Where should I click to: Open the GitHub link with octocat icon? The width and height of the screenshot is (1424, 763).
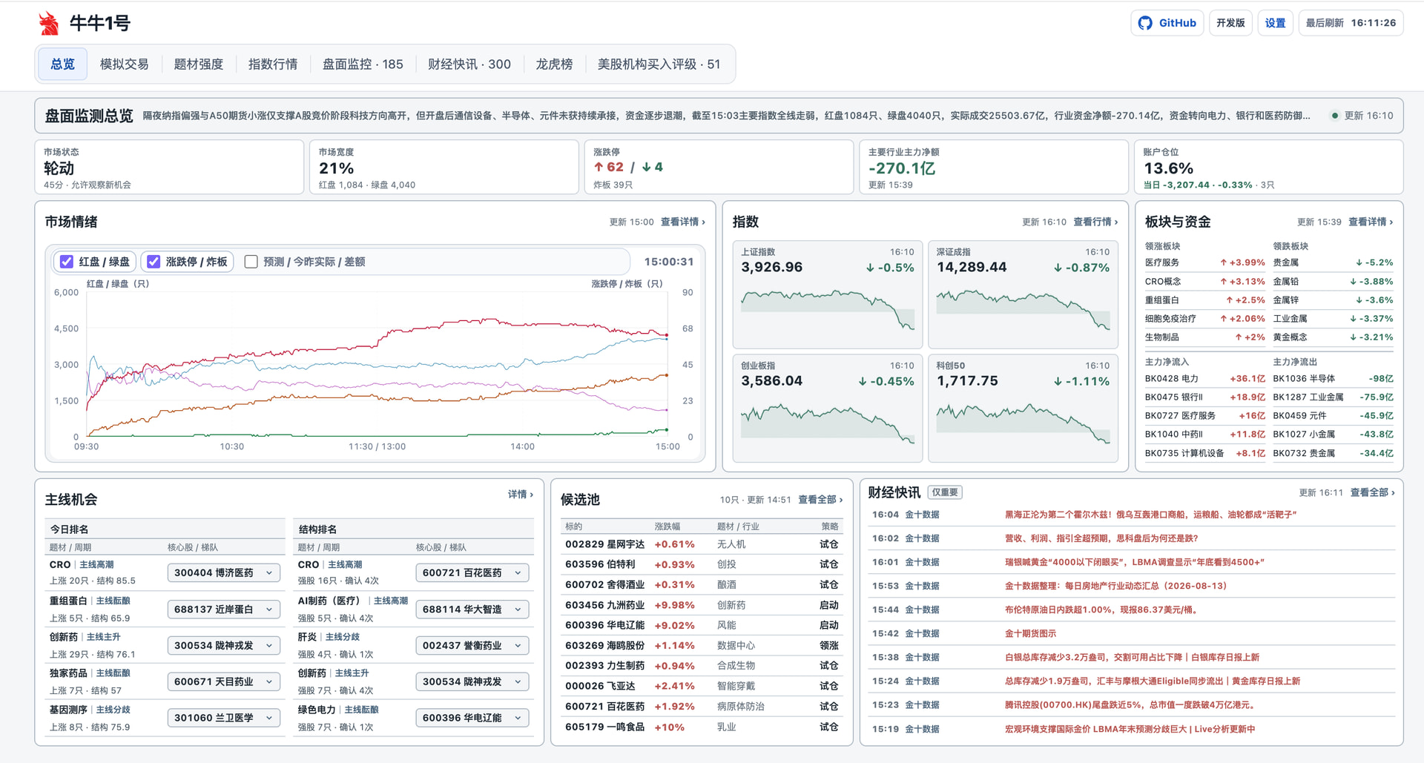pos(1167,23)
